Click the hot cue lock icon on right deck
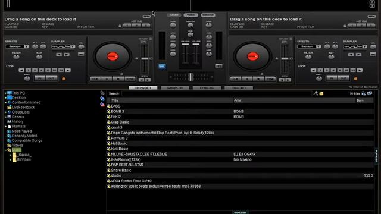Screen dimensions: 381x214 [x=345, y=26]
